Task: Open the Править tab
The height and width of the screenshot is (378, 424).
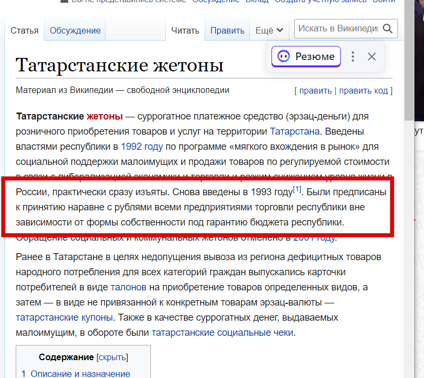Action: pos(227,30)
